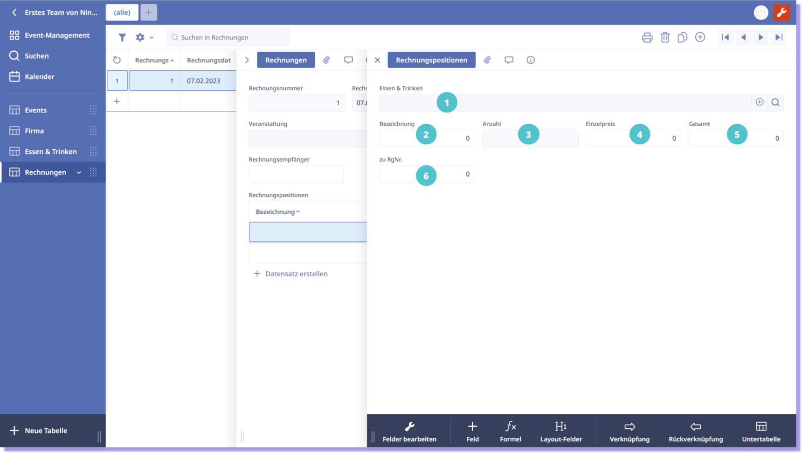Select the (alle) view tab

point(122,13)
